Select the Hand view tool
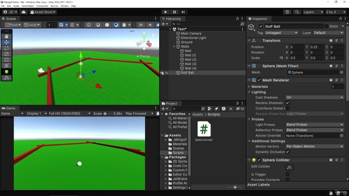 7,36
